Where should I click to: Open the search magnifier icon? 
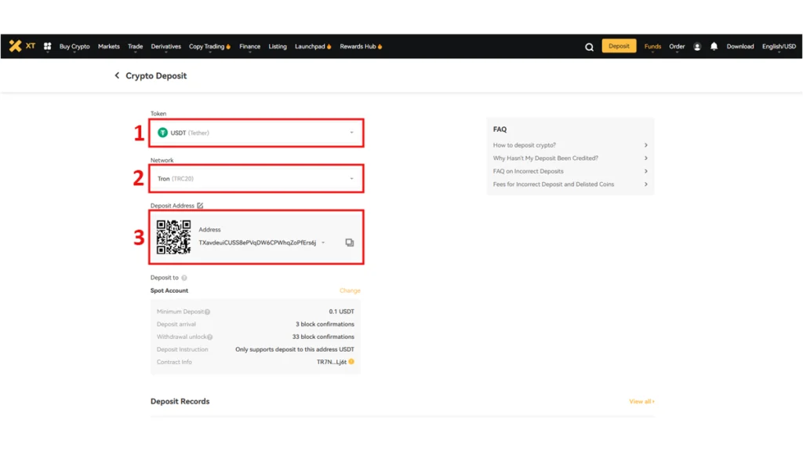pyautogui.click(x=590, y=47)
